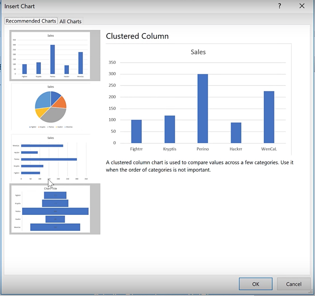The height and width of the screenshot is (296, 315).
Task: Click the WenCaL bar in the preview
Action: pyautogui.click(x=269, y=117)
